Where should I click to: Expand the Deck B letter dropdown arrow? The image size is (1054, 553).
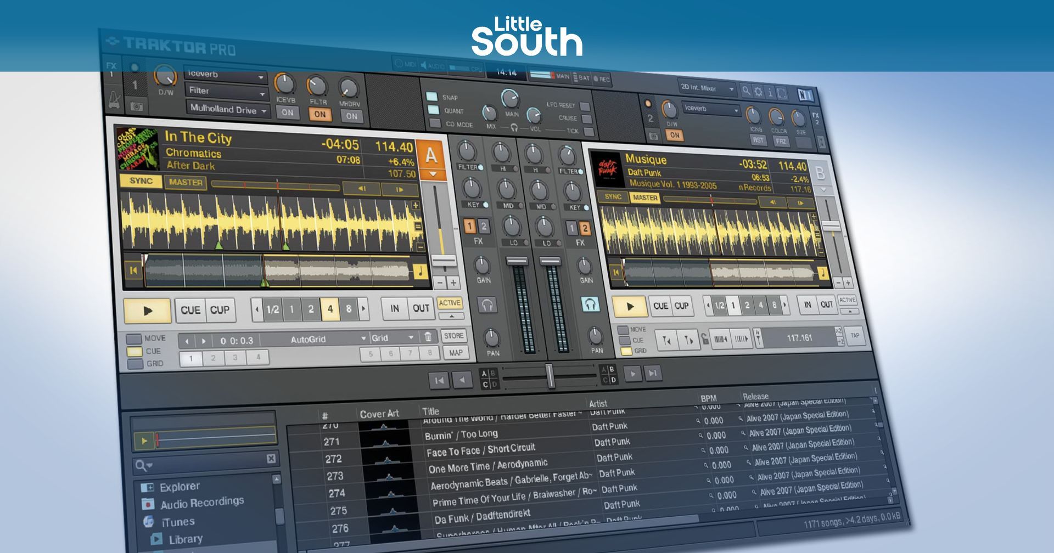(x=822, y=189)
